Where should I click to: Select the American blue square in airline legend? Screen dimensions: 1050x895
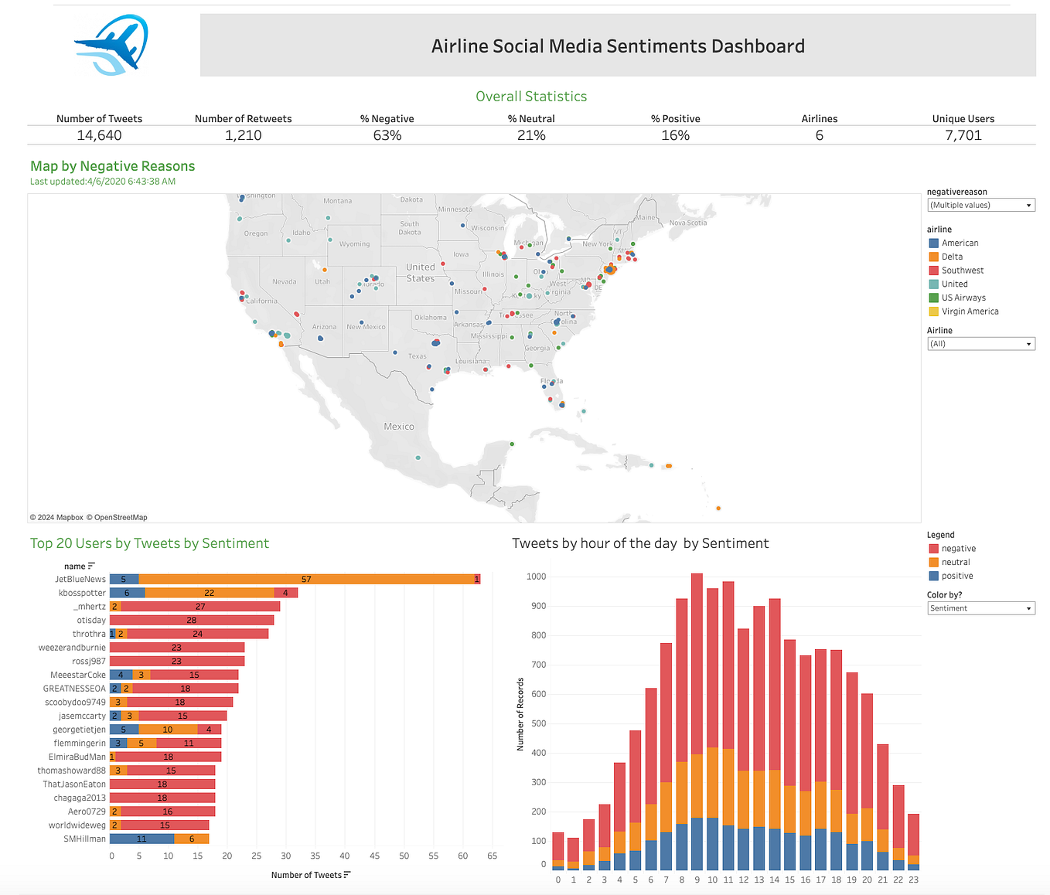(x=933, y=242)
